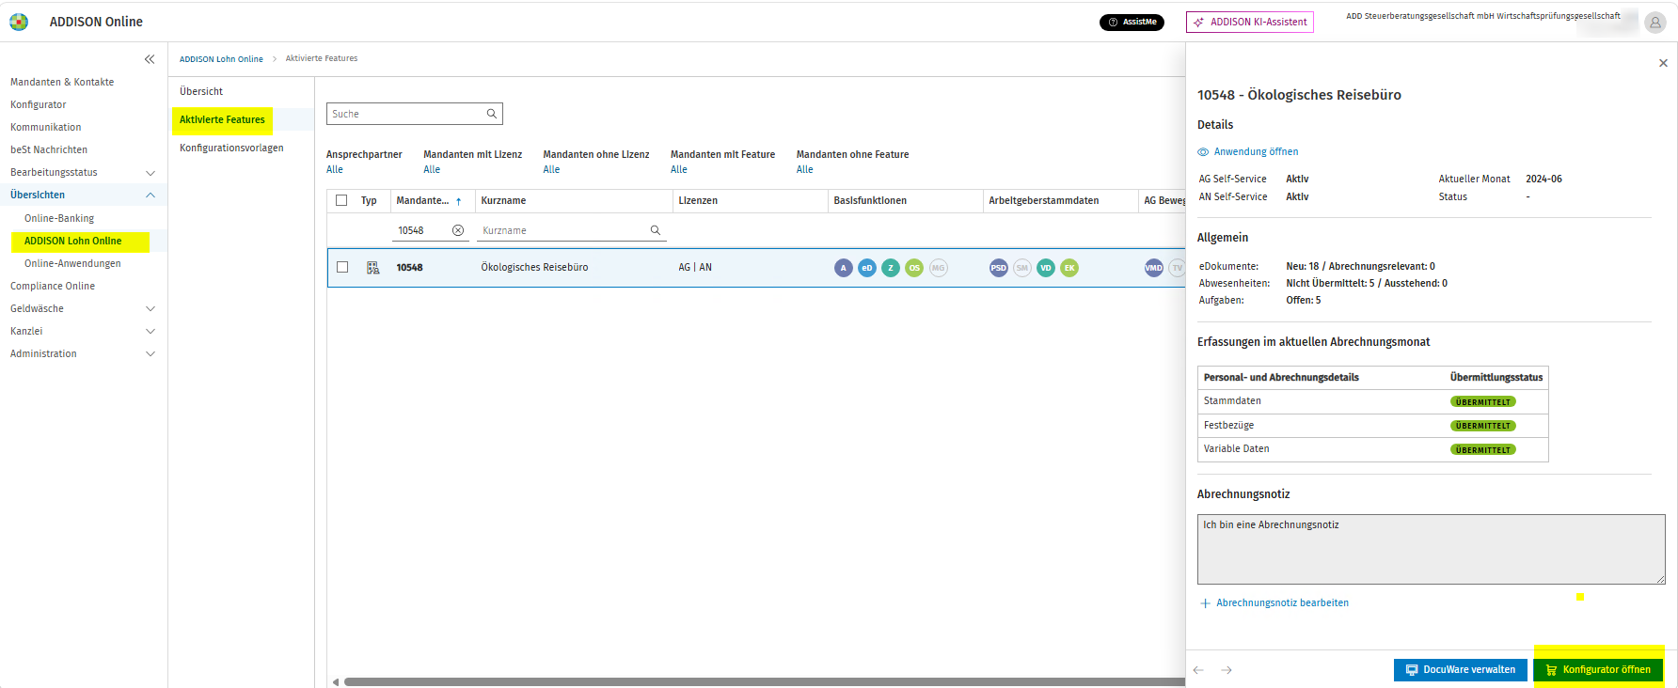The width and height of the screenshot is (1678, 688).
Task: Open the Ansprechpartner filter set to Alle
Action: click(x=335, y=170)
